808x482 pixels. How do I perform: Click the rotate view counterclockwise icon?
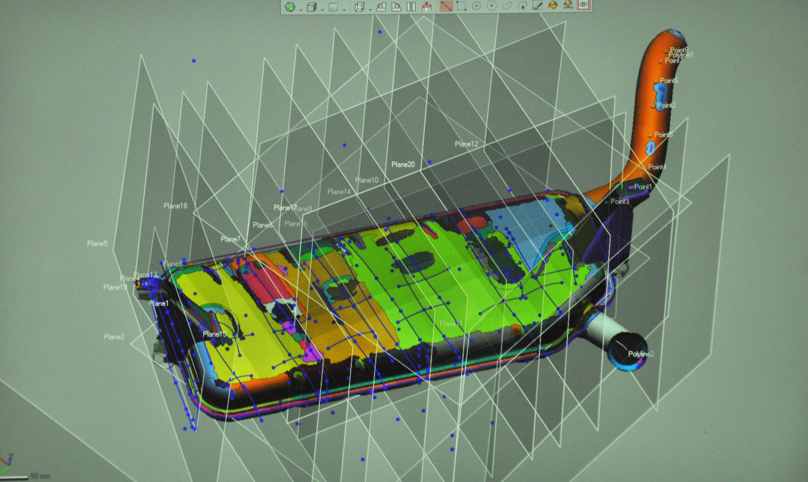pyautogui.click(x=381, y=7)
